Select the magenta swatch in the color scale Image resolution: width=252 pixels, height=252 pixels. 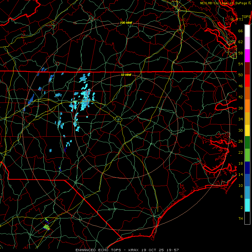tap(247, 56)
